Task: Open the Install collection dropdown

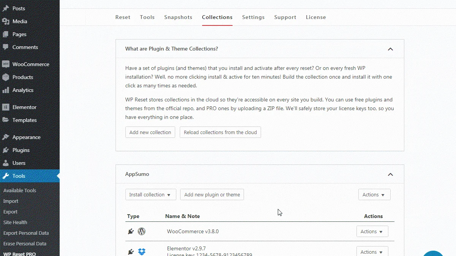Action: [x=151, y=194]
